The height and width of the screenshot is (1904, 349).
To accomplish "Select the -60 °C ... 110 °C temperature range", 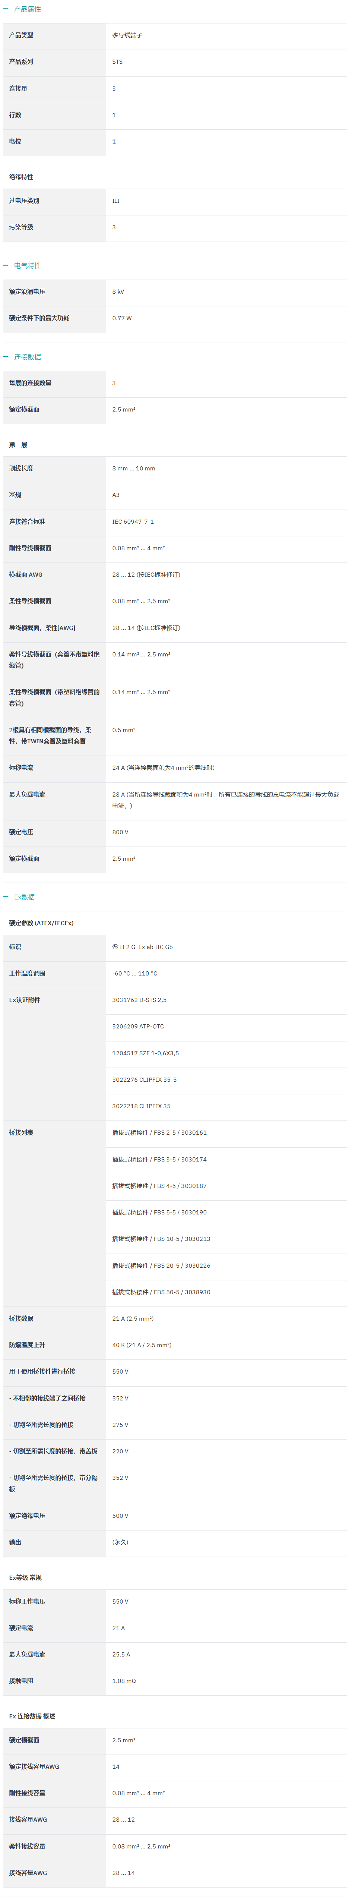I will pos(135,974).
